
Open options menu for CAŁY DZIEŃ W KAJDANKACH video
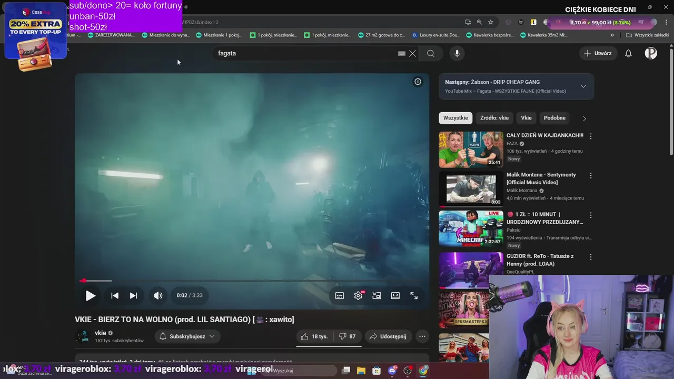click(591, 136)
